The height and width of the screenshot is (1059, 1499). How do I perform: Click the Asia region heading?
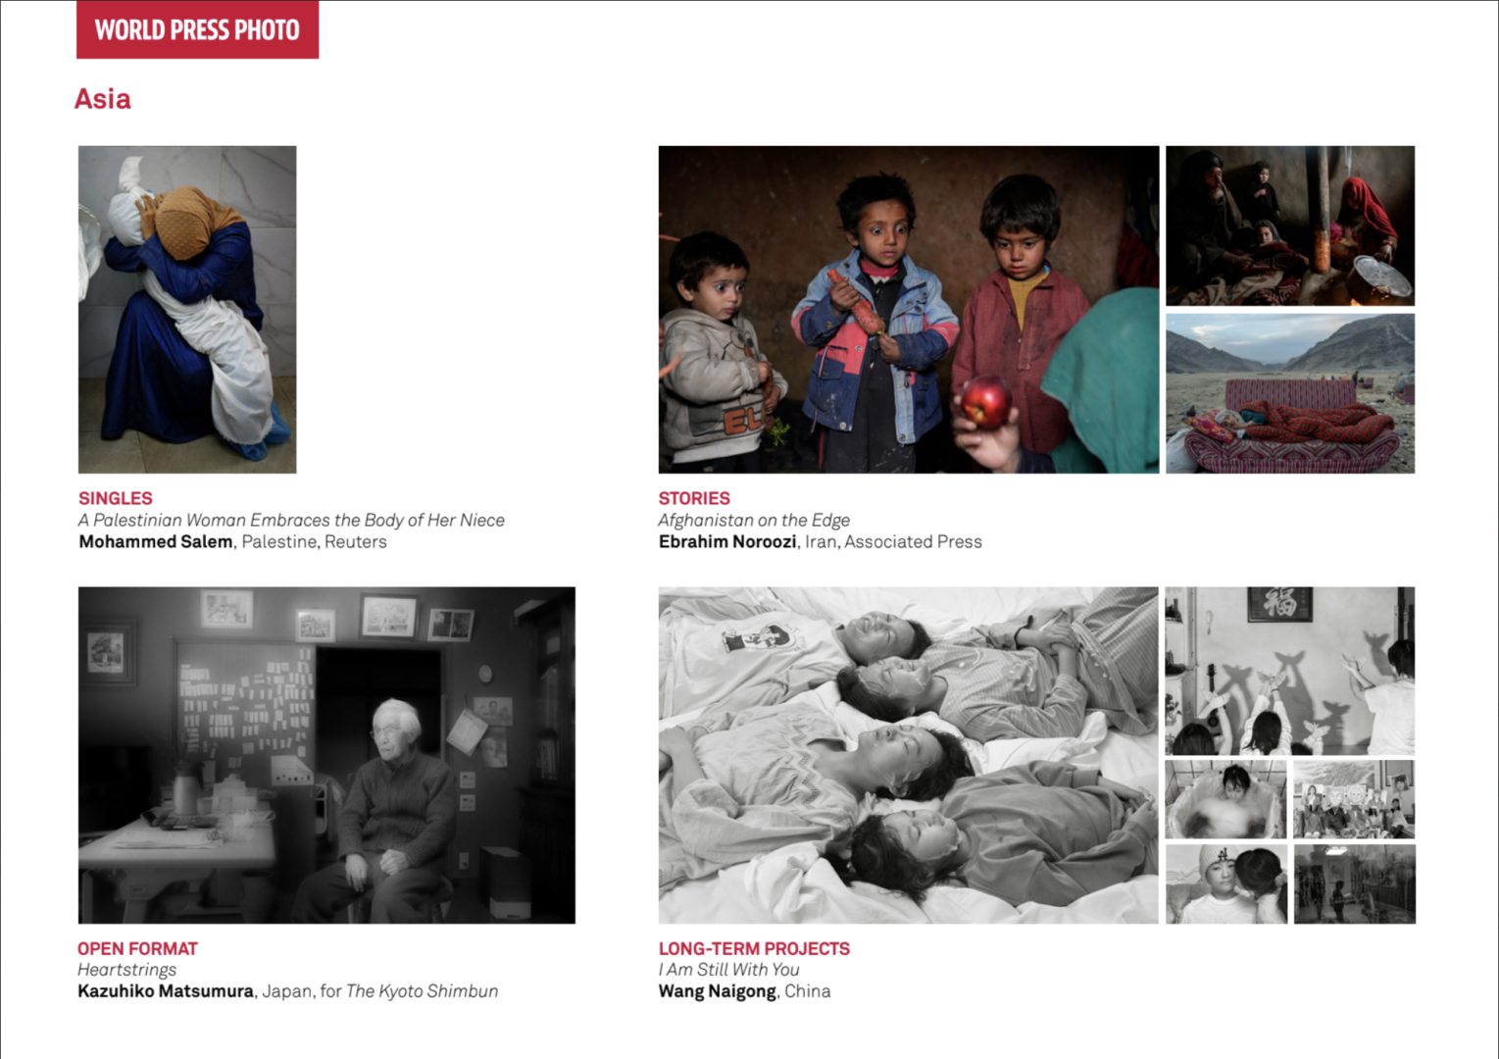click(102, 99)
